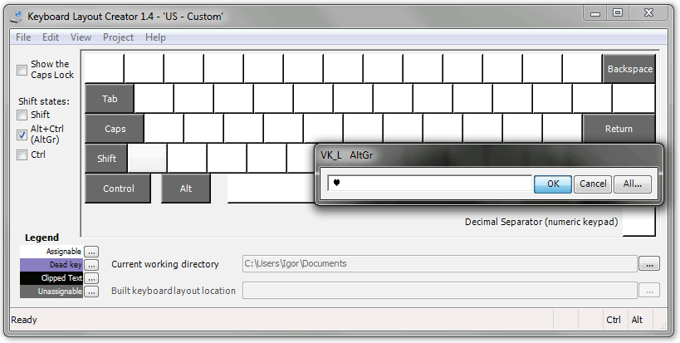Click the Unassignable gray color swatch

coord(51,292)
